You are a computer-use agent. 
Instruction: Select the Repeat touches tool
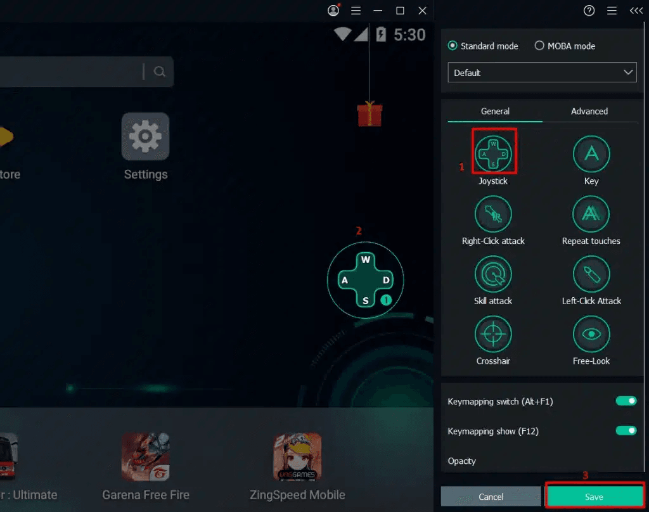click(591, 214)
